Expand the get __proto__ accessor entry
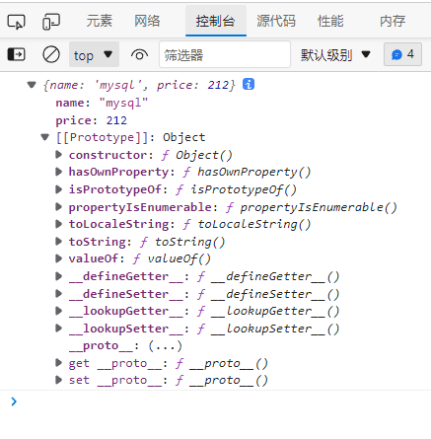This screenshot has height=439, width=431. click(x=59, y=363)
